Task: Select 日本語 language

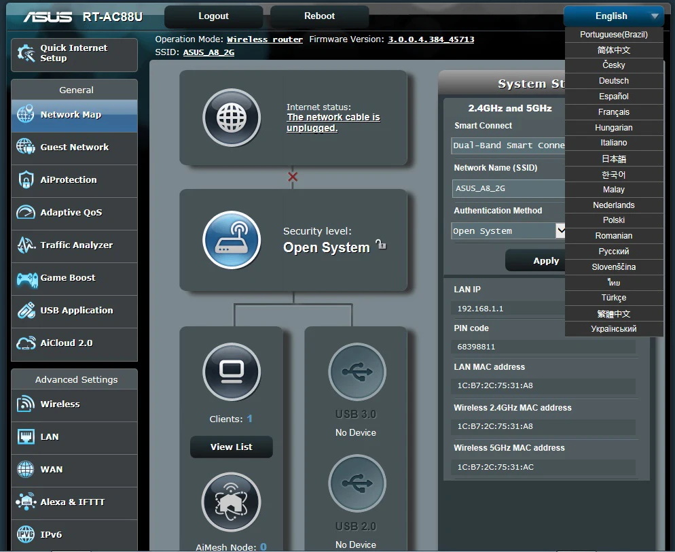Action: coord(614,158)
